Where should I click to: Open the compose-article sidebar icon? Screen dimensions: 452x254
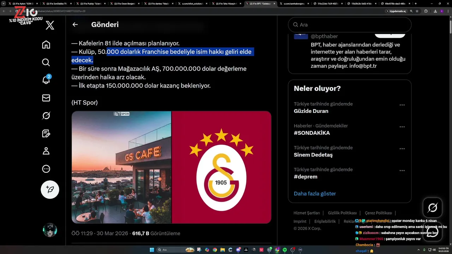point(46,133)
